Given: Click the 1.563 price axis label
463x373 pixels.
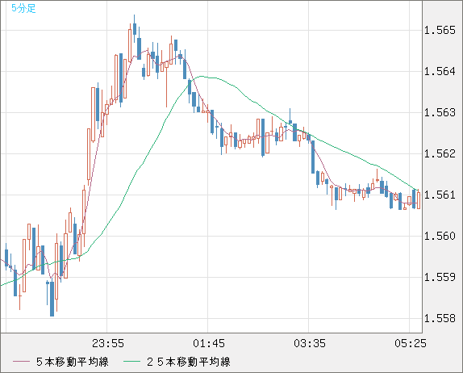Looking at the screenshot, I should coord(440,112).
